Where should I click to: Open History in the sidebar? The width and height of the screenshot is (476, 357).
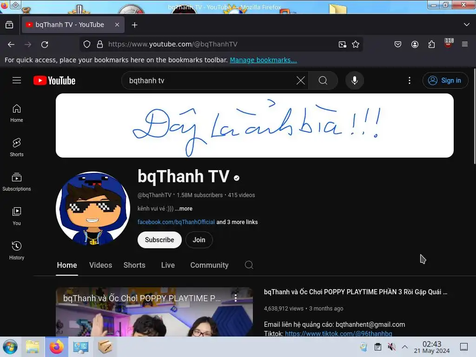tap(17, 251)
